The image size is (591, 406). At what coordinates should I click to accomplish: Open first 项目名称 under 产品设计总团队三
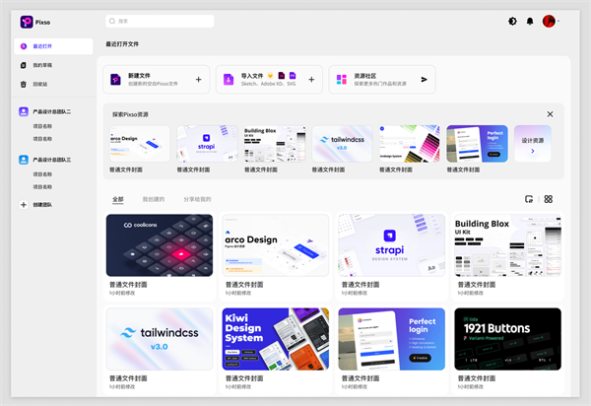pos(42,174)
